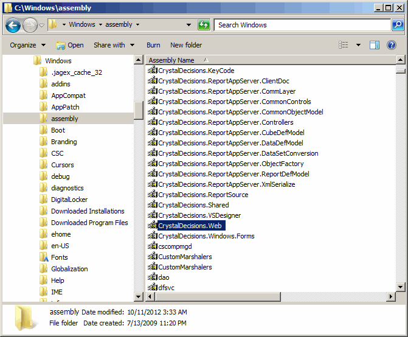Click Open in the toolbar
408x337 pixels.
pos(70,45)
